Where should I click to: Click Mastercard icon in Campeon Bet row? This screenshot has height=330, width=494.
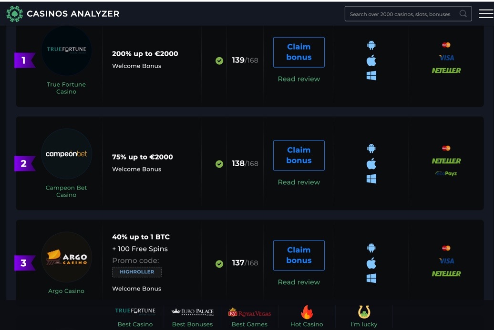tap(446, 148)
